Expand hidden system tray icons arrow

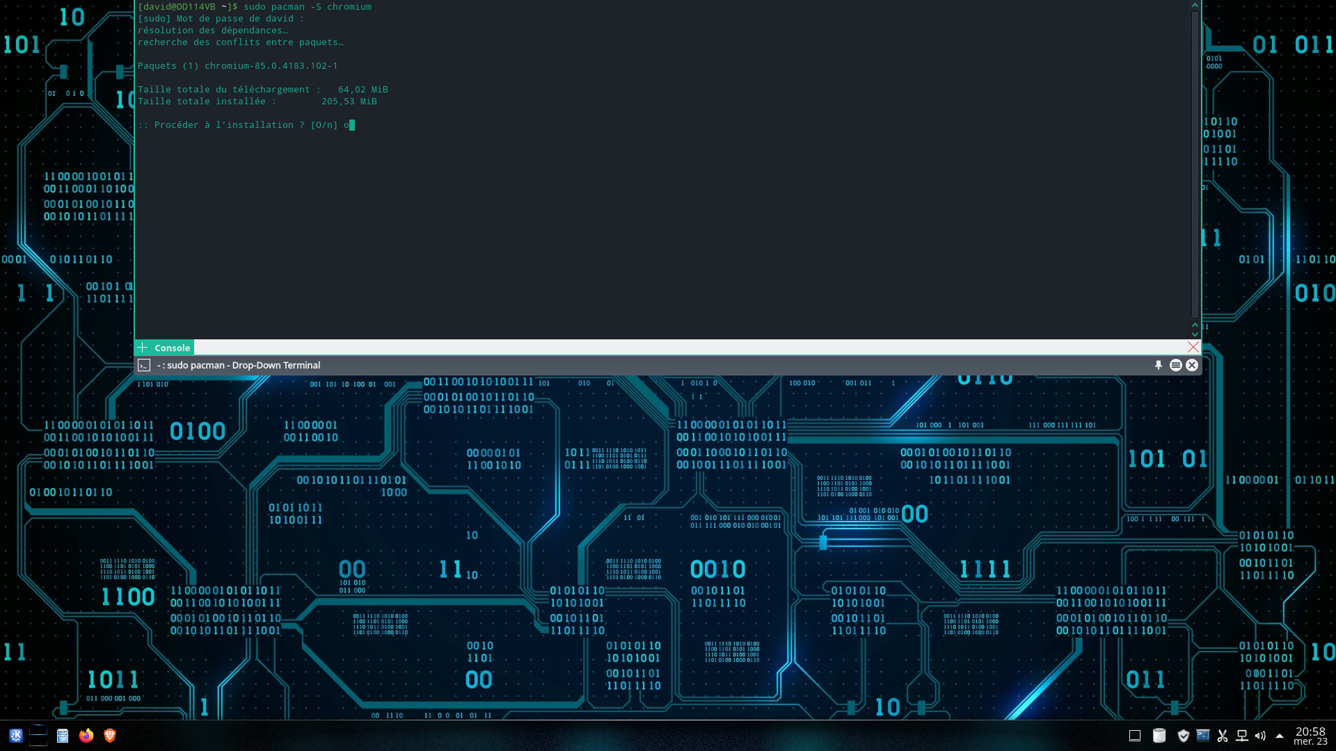click(1279, 736)
